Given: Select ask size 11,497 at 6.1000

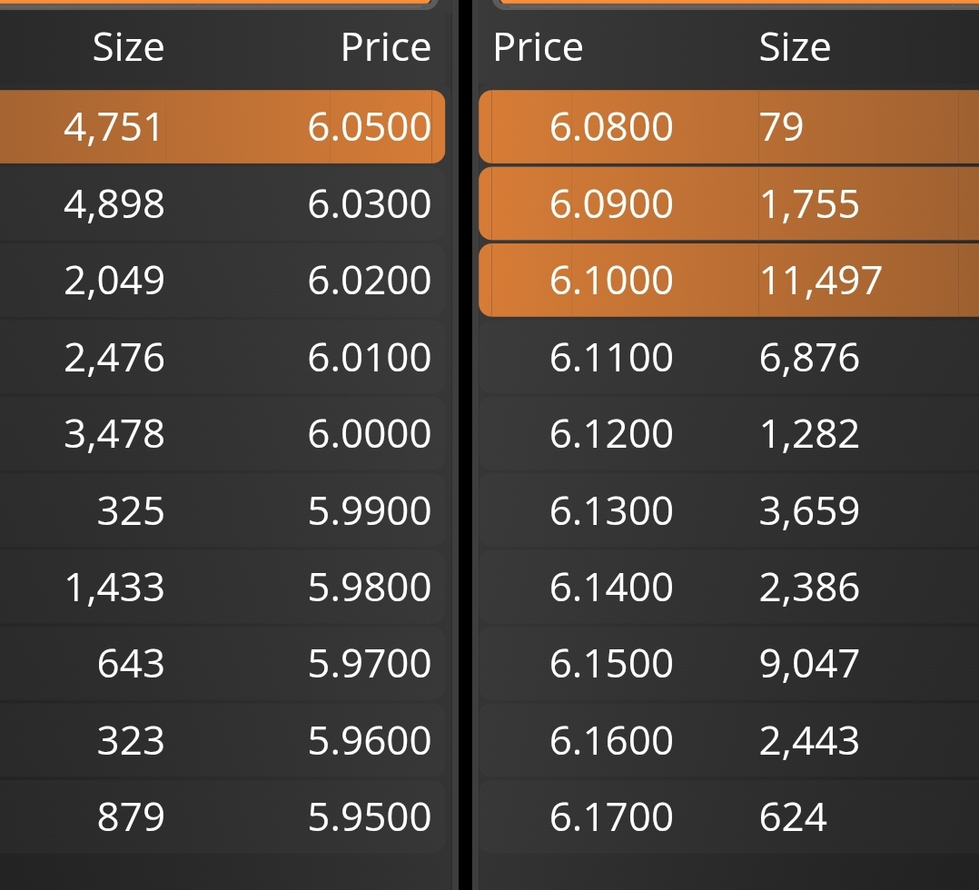Looking at the screenshot, I should (x=820, y=281).
